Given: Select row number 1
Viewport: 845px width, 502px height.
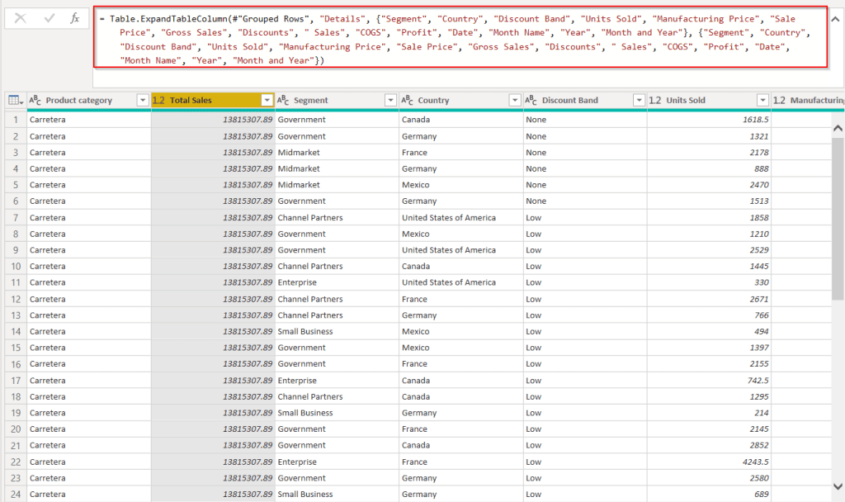Looking at the screenshot, I should pos(16,120).
